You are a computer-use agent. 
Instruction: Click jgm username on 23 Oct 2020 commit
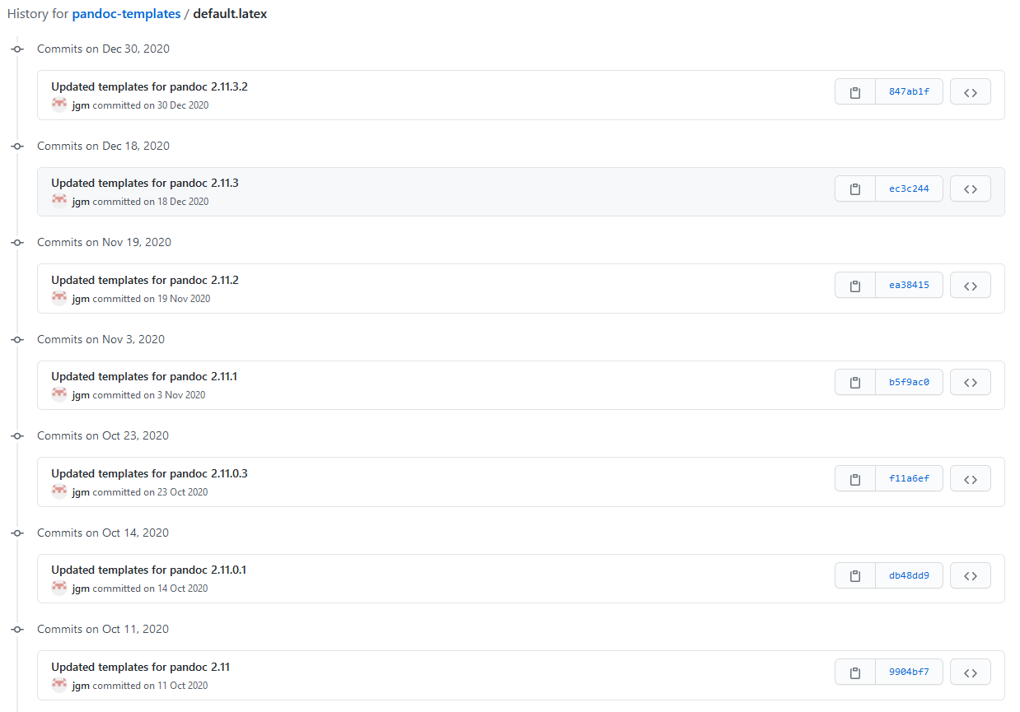coord(81,492)
